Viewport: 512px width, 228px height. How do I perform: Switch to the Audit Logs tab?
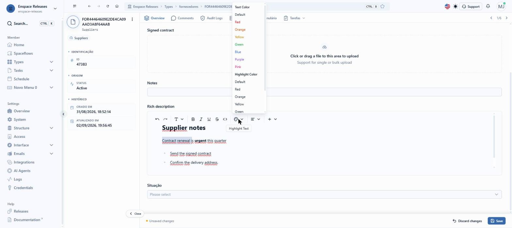[x=211, y=18]
